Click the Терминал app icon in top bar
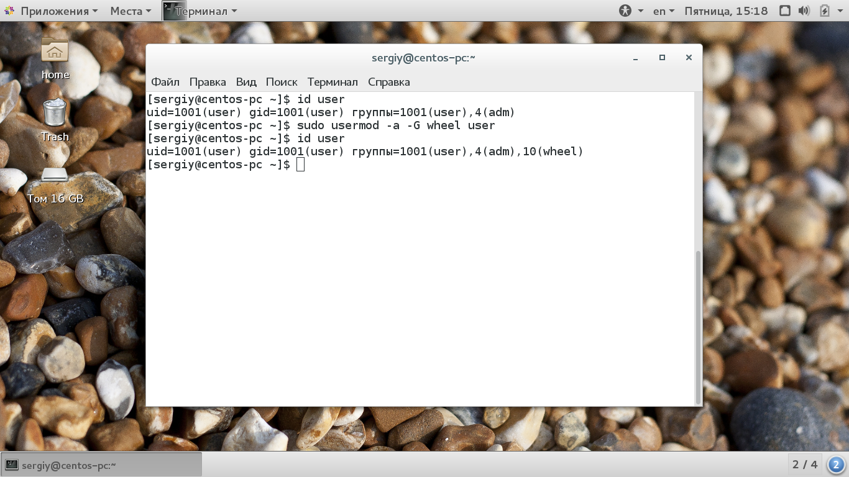This screenshot has width=849, height=477. (174, 11)
